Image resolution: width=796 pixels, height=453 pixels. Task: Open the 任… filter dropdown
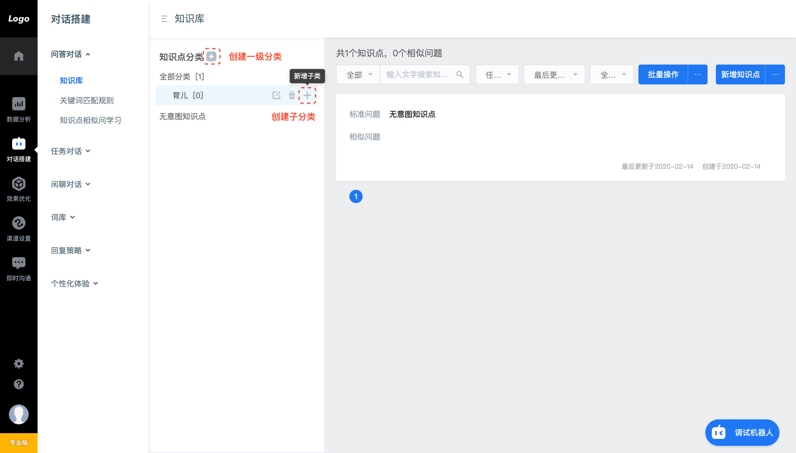pyautogui.click(x=497, y=74)
